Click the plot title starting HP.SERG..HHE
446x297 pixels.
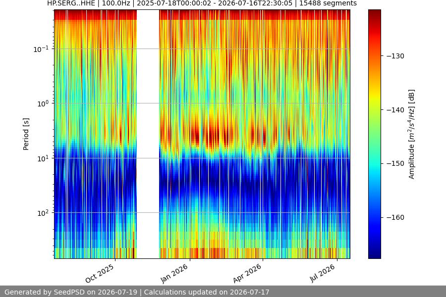[x=202, y=3]
